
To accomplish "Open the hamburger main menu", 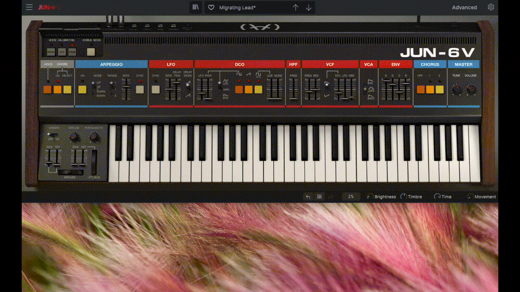I will click(29, 7).
